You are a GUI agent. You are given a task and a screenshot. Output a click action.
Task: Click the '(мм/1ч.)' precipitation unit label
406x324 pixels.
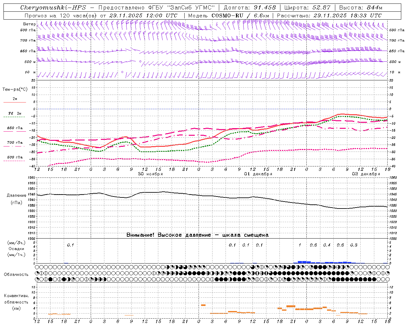16,255
